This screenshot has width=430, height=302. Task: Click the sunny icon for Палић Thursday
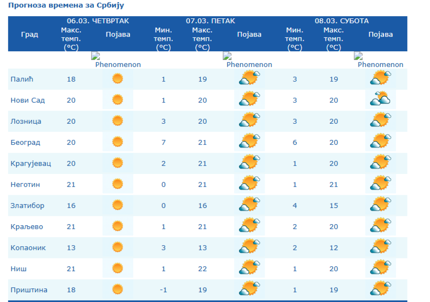pyautogui.click(x=118, y=79)
